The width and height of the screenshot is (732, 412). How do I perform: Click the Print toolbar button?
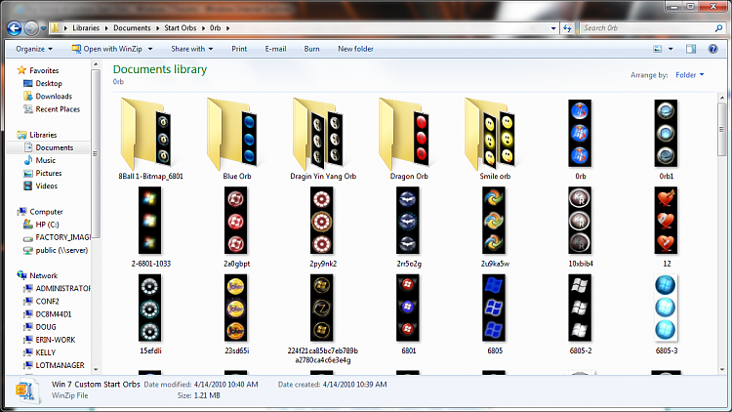(x=239, y=49)
